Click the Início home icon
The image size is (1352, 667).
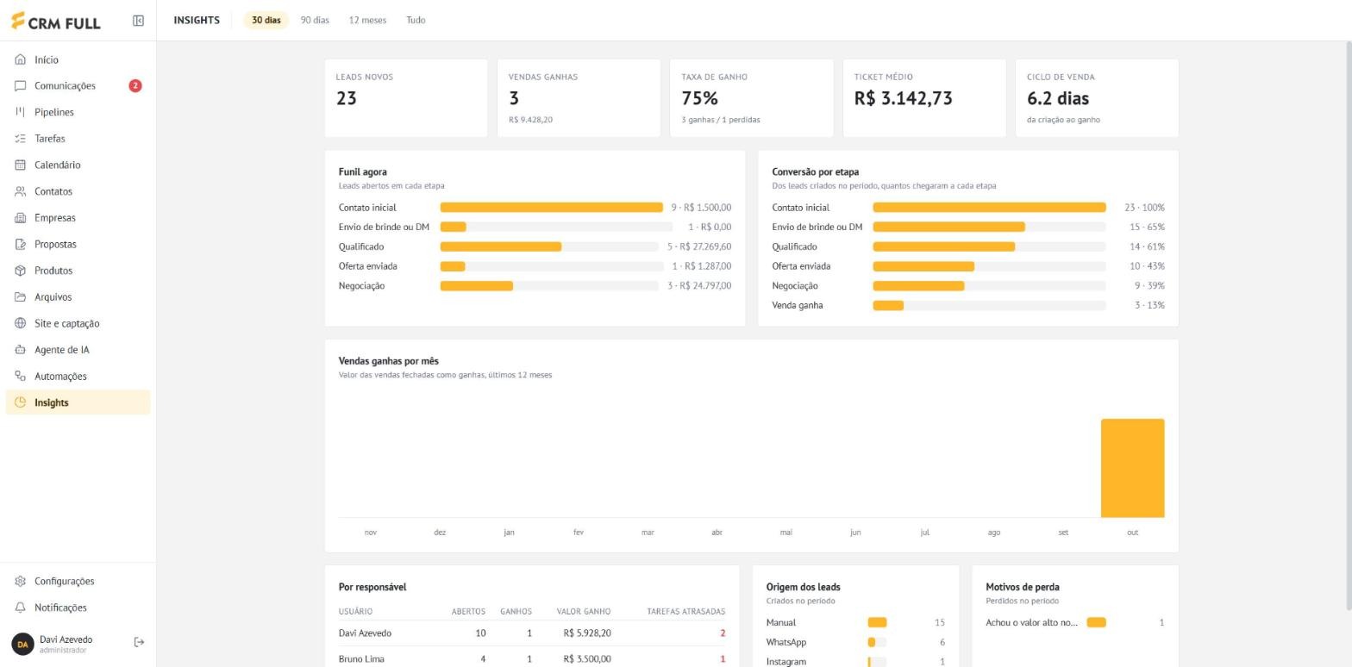[x=21, y=59]
